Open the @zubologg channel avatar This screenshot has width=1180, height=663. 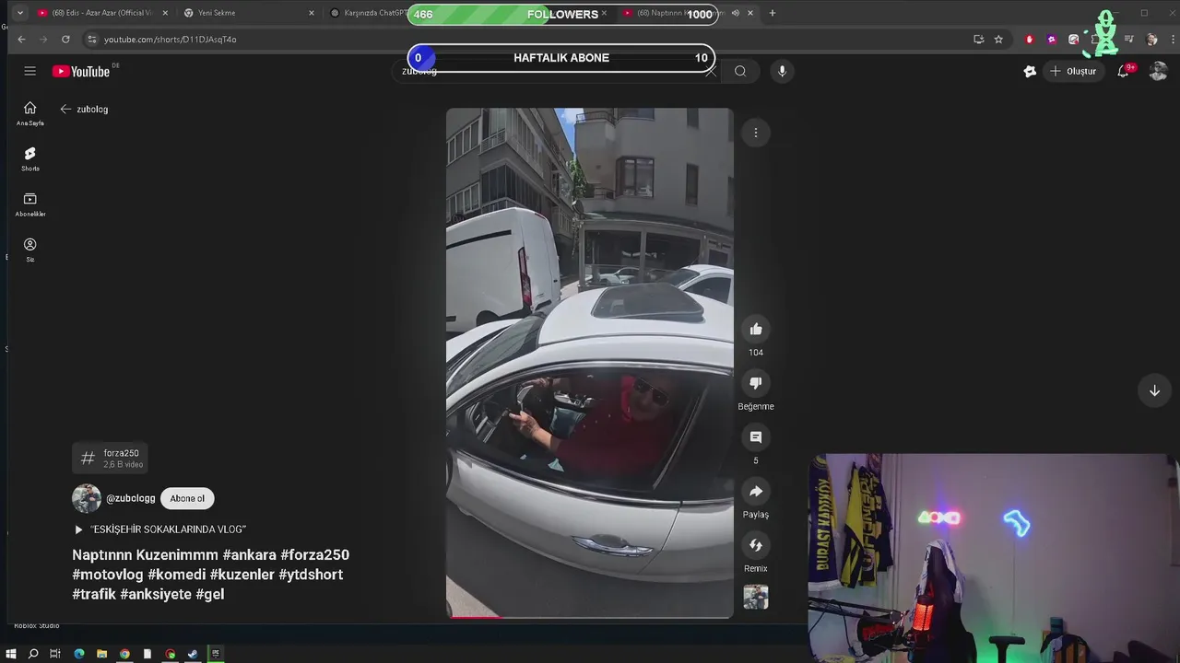[x=87, y=498]
